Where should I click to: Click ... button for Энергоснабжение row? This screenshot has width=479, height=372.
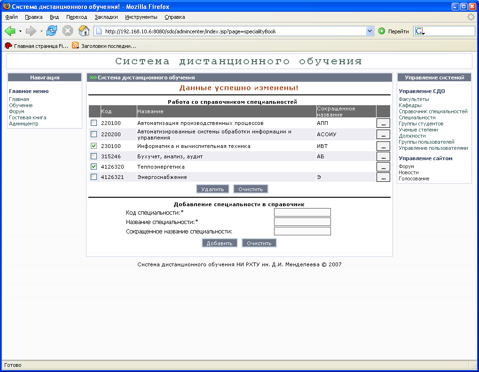point(383,177)
